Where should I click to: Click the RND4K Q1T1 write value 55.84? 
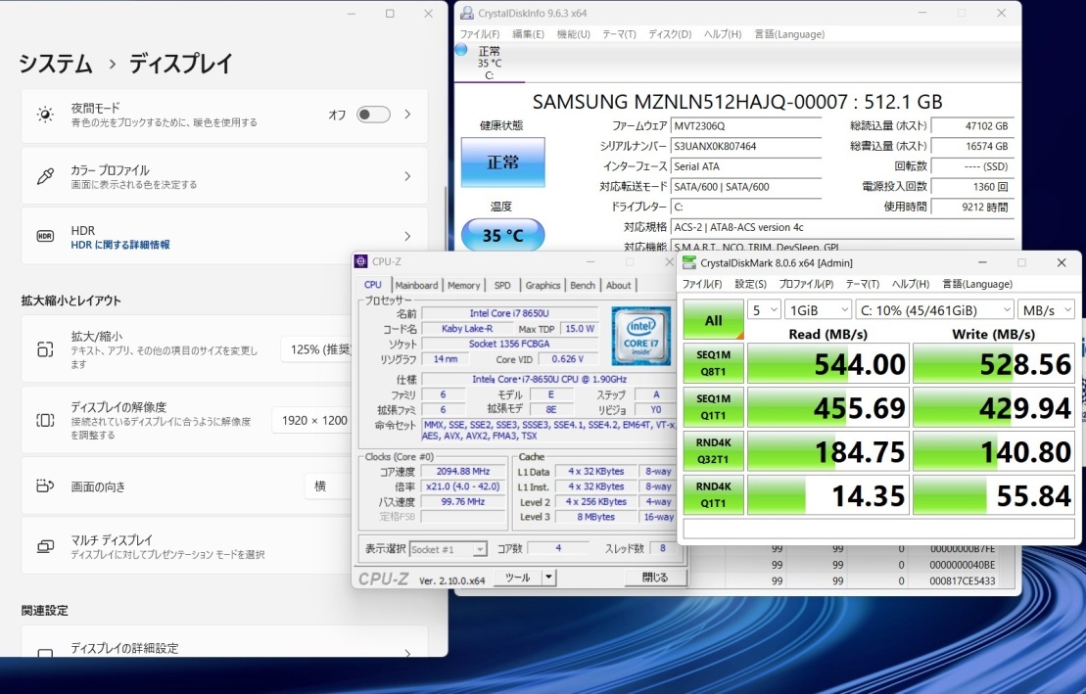click(x=994, y=494)
